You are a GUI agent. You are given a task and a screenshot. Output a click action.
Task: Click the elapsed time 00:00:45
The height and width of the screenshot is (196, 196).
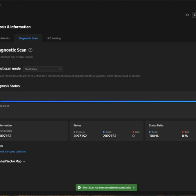pos(5,106)
